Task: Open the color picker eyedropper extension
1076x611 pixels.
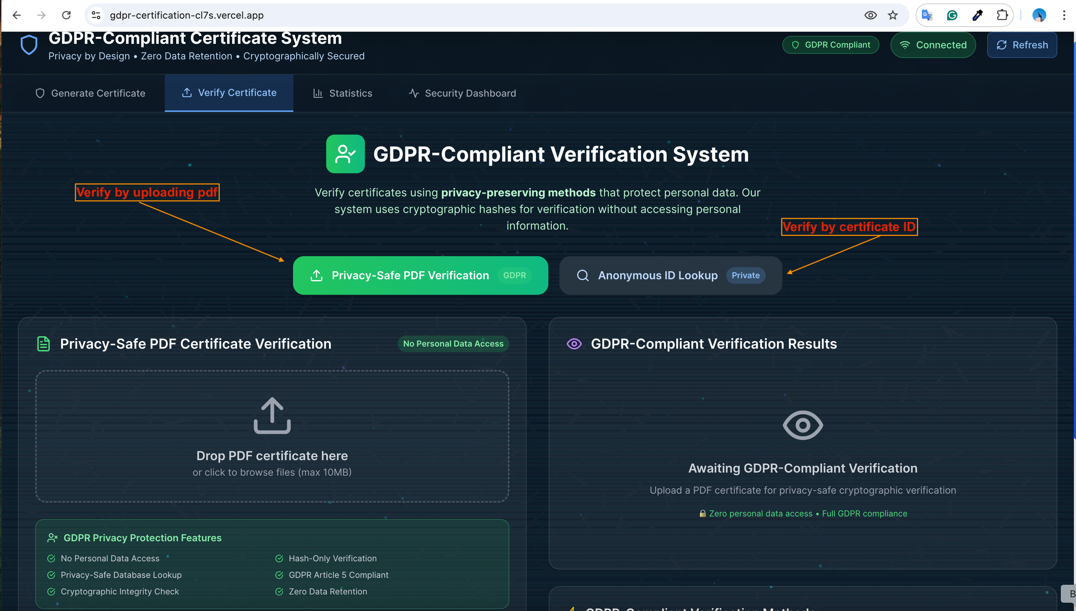Action: click(977, 16)
